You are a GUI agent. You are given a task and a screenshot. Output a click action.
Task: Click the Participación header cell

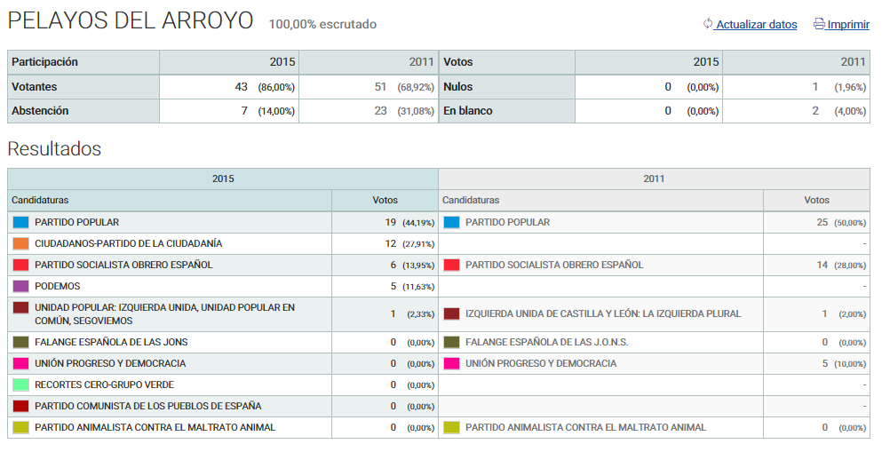[83, 62]
